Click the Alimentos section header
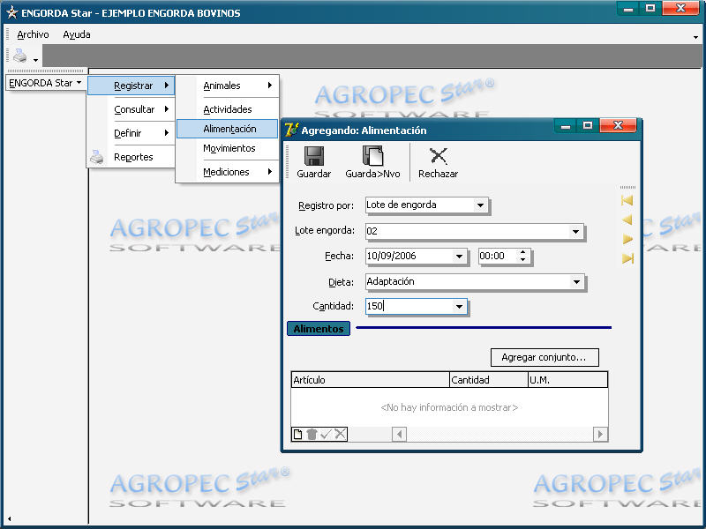The height and width of the screenshot is (529, 706). click(319, 329)
